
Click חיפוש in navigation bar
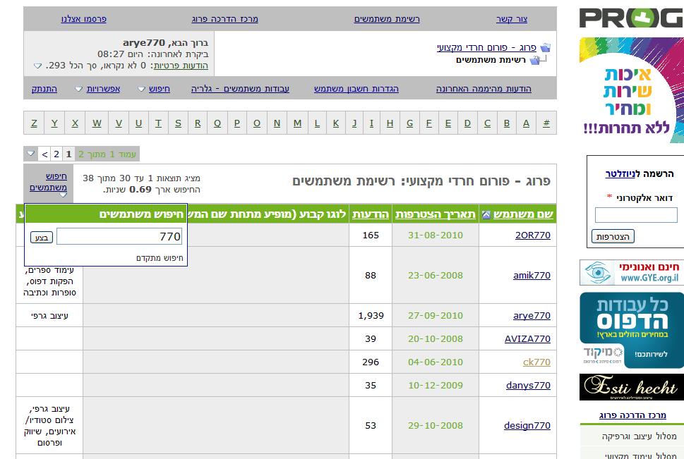point(160,89)
